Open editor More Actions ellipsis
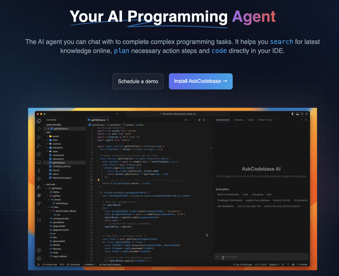Image resolution: width=339 pixels, height=276 pixels. [209, 120]
